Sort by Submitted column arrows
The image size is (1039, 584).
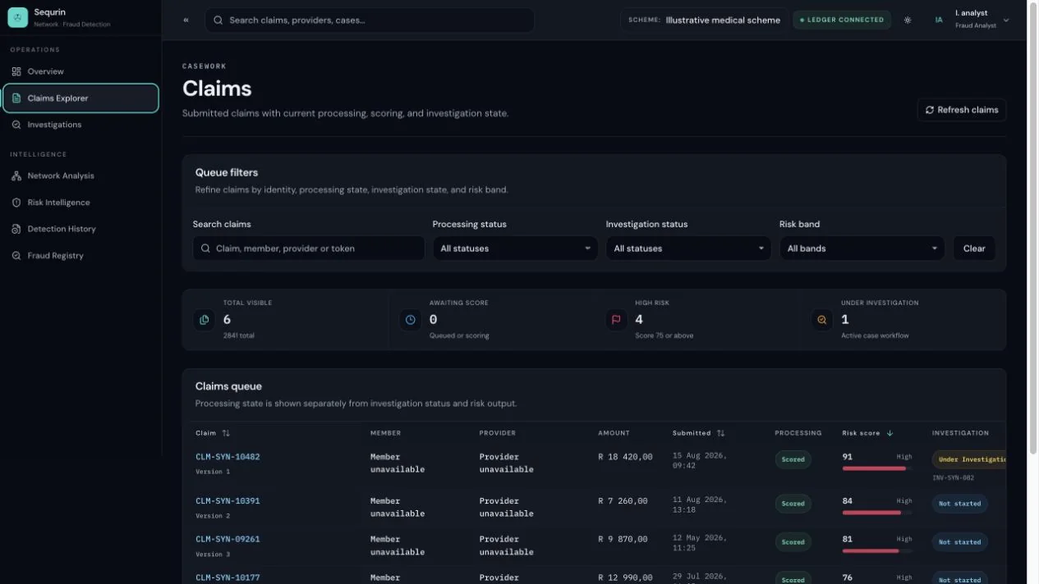(720, 433)
